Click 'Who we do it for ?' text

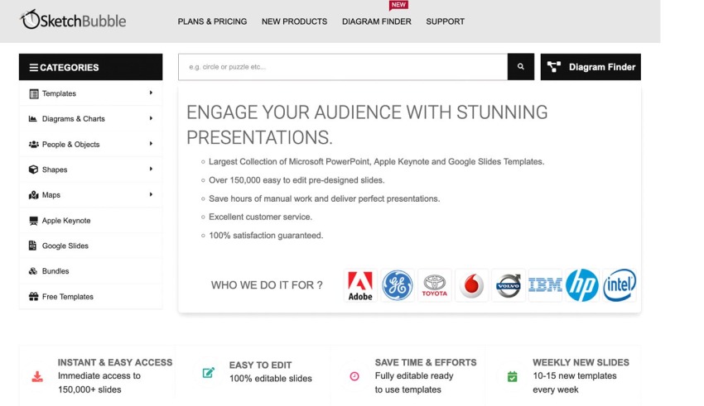click(x=267, y=285)
